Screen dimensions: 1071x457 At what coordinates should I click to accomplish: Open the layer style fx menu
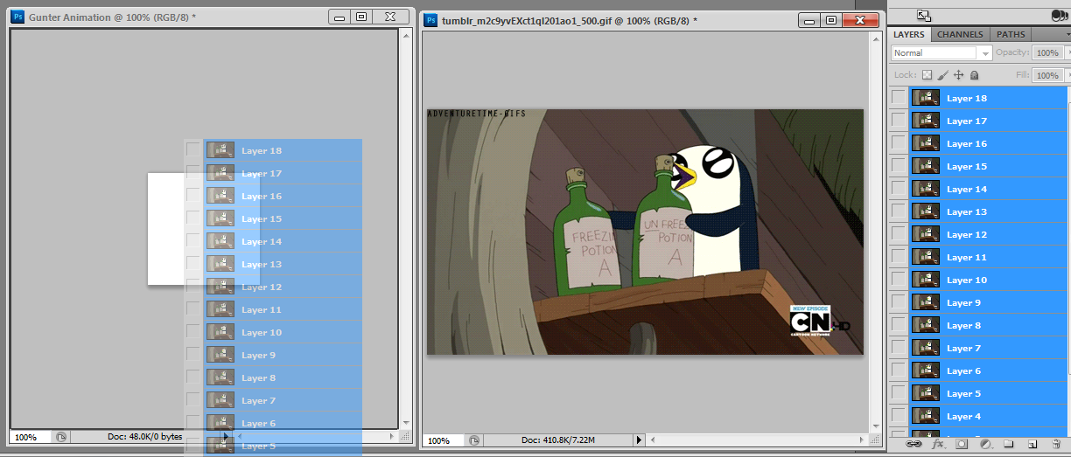click(939, 444)
